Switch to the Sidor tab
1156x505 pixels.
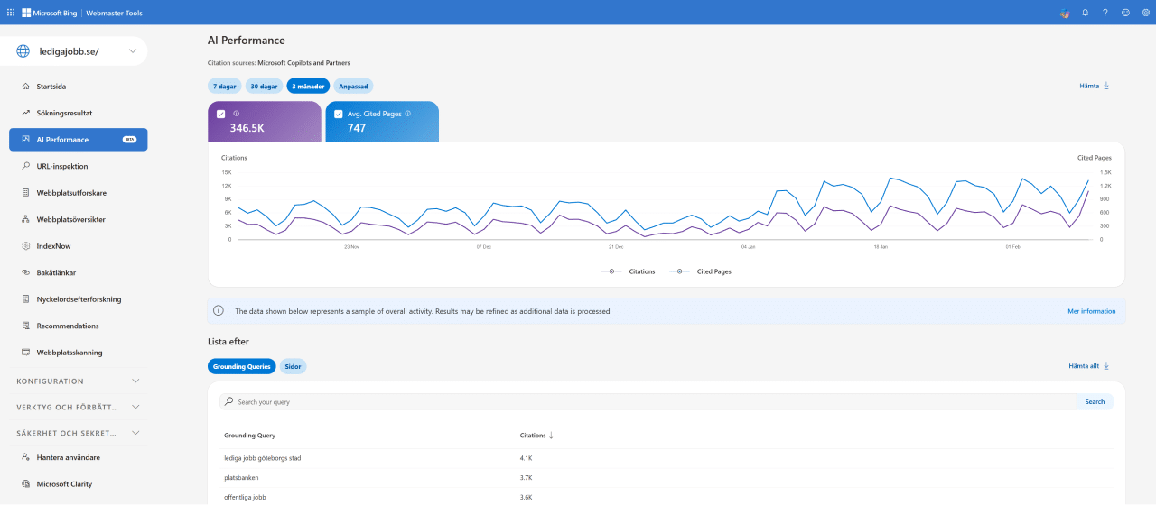pyautogui.click(x=293, y=366)
